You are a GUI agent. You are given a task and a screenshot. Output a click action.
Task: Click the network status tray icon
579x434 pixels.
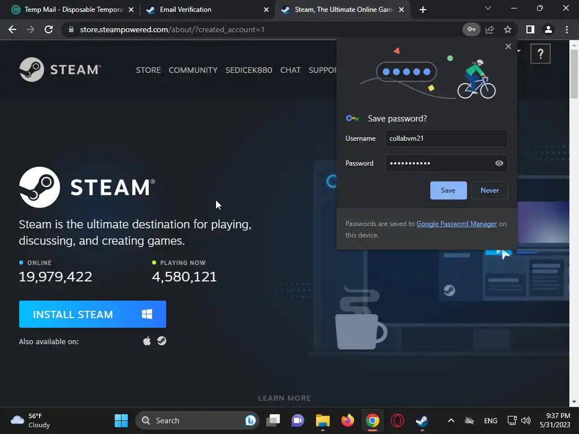tap(512, 420)
